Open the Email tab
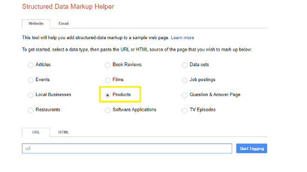 click(63, 23)
